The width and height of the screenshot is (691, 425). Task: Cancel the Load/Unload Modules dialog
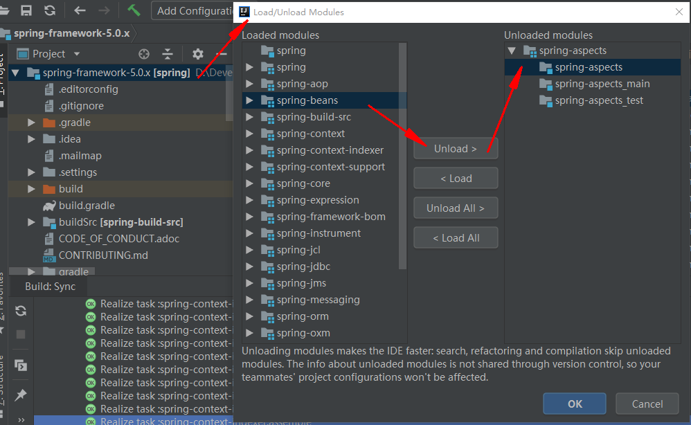647,404
